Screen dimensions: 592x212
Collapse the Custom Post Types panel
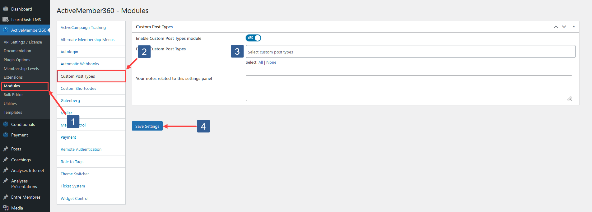[574, 27]
